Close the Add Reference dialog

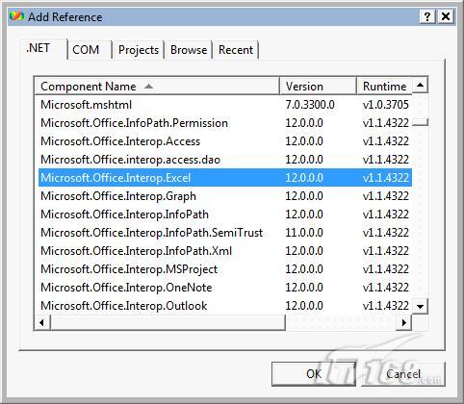[x=446, y=16]
